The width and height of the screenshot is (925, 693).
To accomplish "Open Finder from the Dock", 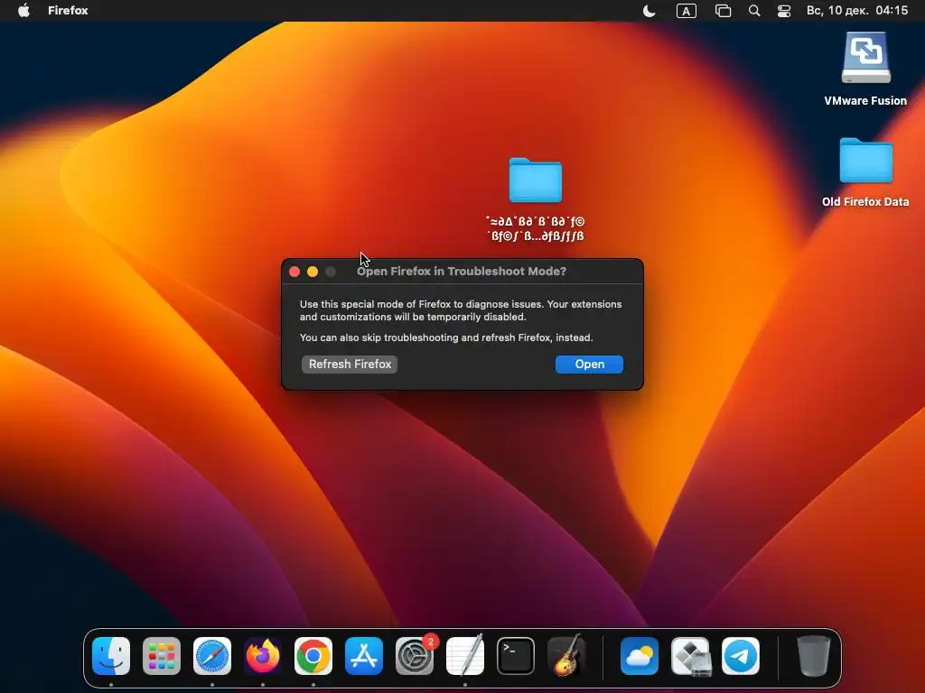I will click(111, 656).
